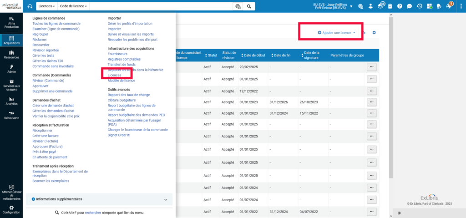Select Acquisitions in the left sidebar
The width and height of the screenshot is (466, 218).
pos(11,40)
